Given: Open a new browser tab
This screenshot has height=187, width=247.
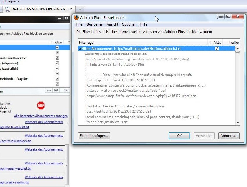Looking at the screenshot, I should point(80,9).
